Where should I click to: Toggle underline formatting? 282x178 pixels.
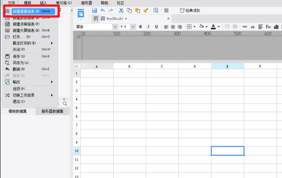pos(157,27)
